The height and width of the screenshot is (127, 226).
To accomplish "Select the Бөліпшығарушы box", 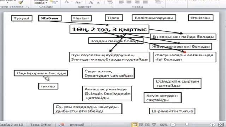I will coord(154,18).
